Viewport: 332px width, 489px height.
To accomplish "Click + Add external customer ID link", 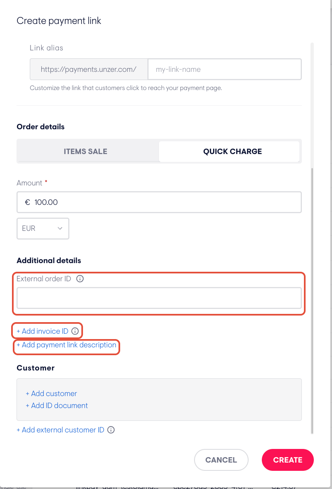I will coord(60,430).
